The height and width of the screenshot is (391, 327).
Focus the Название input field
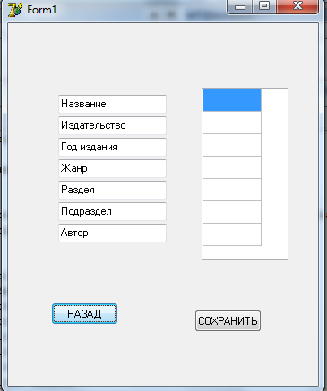pos(112,104)
